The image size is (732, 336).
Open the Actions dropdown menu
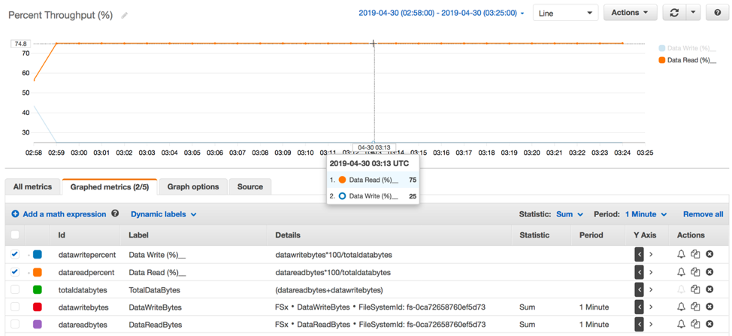click(630, 13)
